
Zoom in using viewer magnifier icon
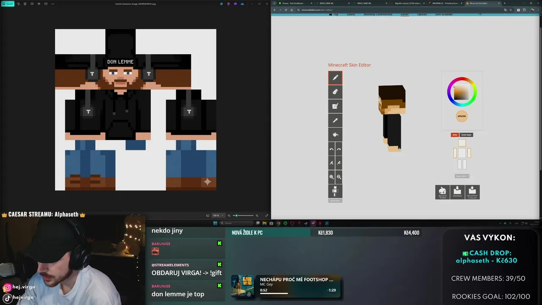(x=258, y=216)
